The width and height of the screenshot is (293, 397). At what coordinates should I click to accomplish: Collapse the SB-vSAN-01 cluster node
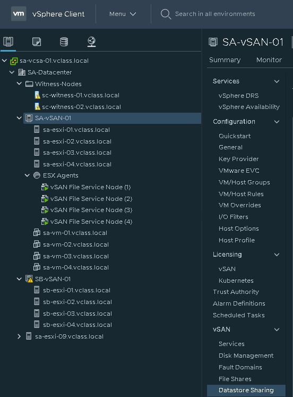click(x=19, y=279)
